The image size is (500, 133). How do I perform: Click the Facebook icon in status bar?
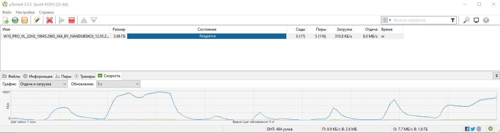pyautogui.click(x=467, y=129)
